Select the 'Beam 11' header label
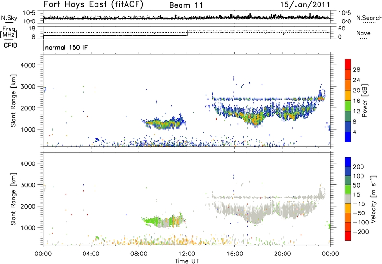The image size is (382, 264). (186, 5)
